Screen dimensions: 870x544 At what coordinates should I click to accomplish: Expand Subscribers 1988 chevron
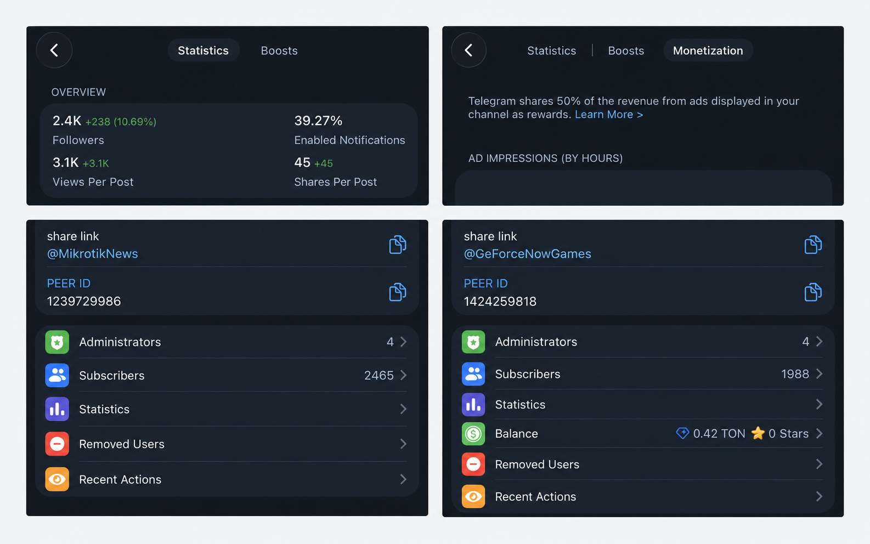(819, 374)
